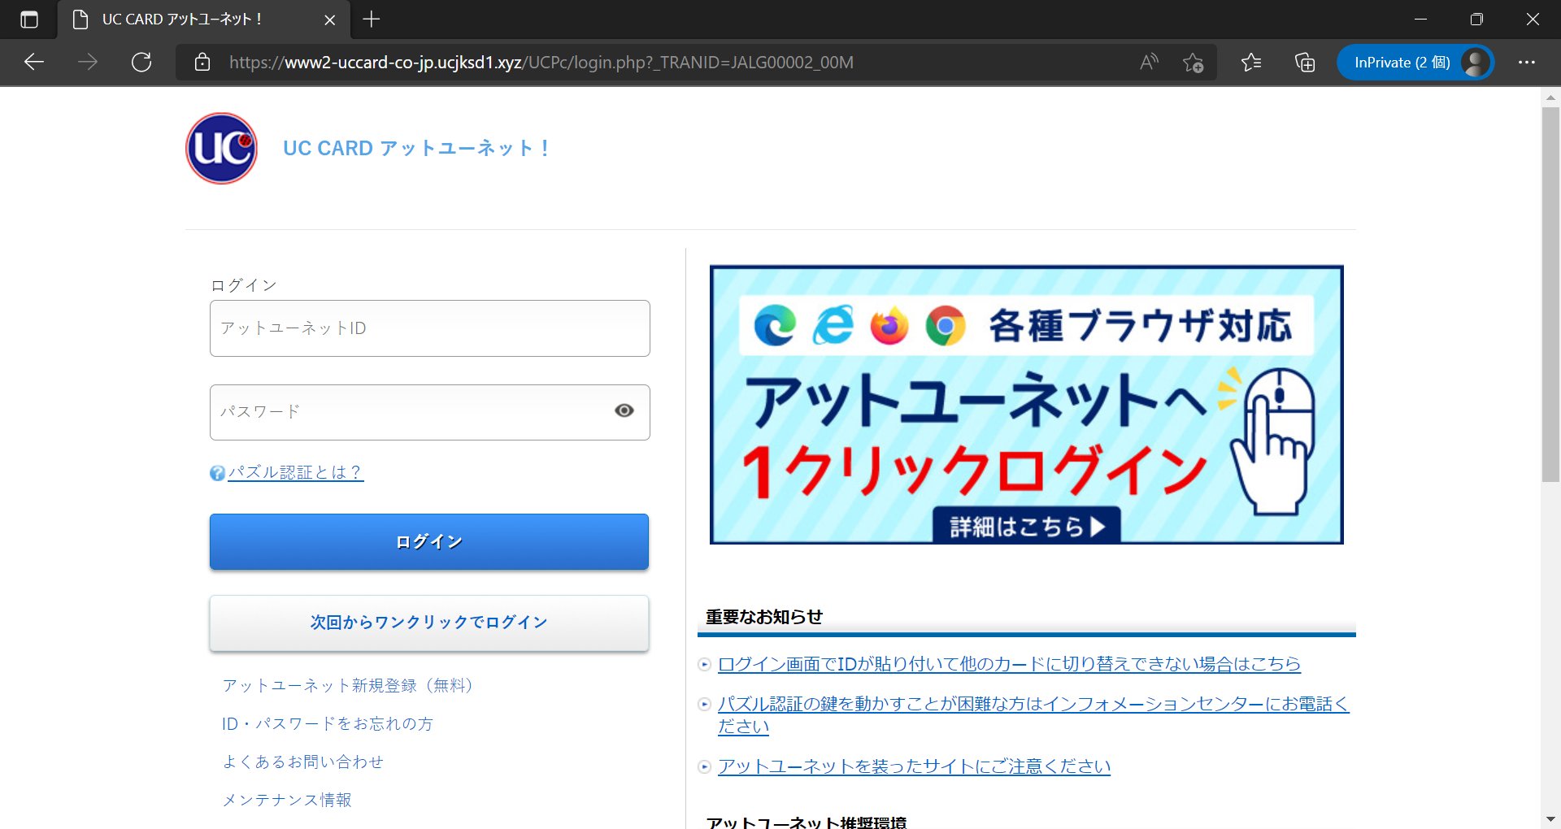Click bullet icon beside 装ったサイト notice

705,766
